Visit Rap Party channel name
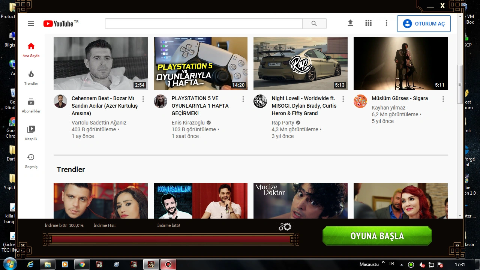Image resolution: width=480 pixels, height=270 pixels. point(283,123)
